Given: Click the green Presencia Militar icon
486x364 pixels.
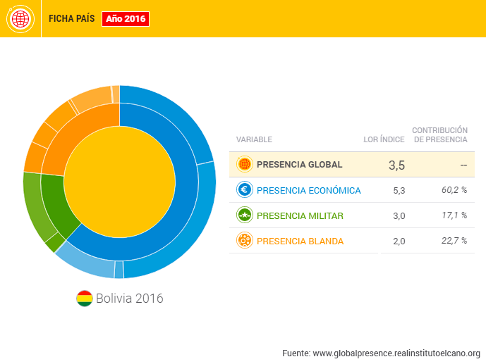Looking at the screenshot, I should point(244,215).
